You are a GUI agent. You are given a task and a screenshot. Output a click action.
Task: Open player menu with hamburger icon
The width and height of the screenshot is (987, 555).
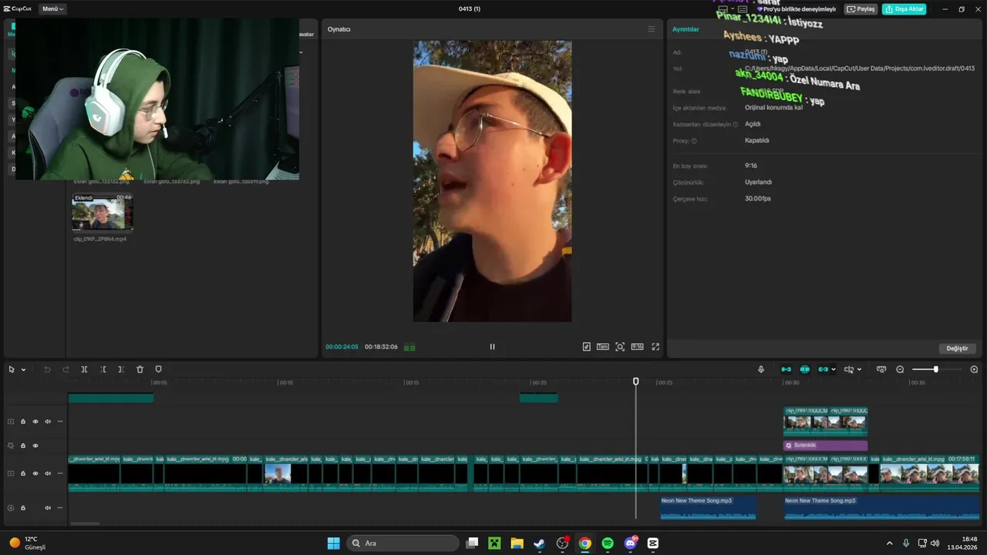coord(652,29)
